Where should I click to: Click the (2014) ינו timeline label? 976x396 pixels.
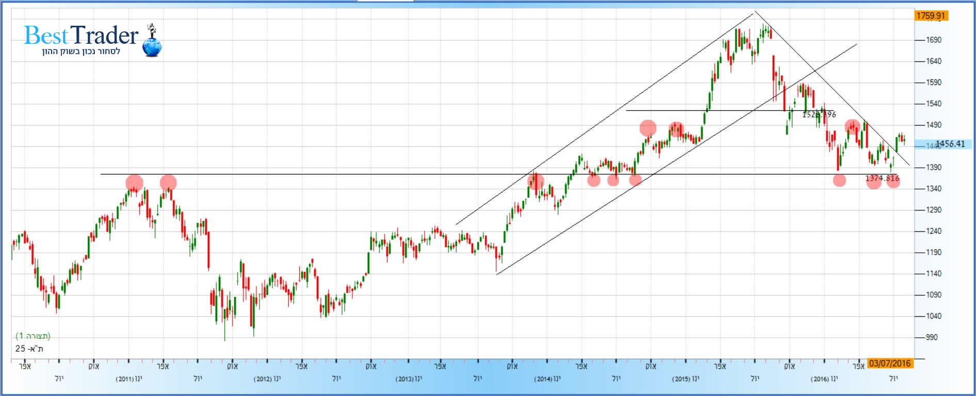coord(547,379)
